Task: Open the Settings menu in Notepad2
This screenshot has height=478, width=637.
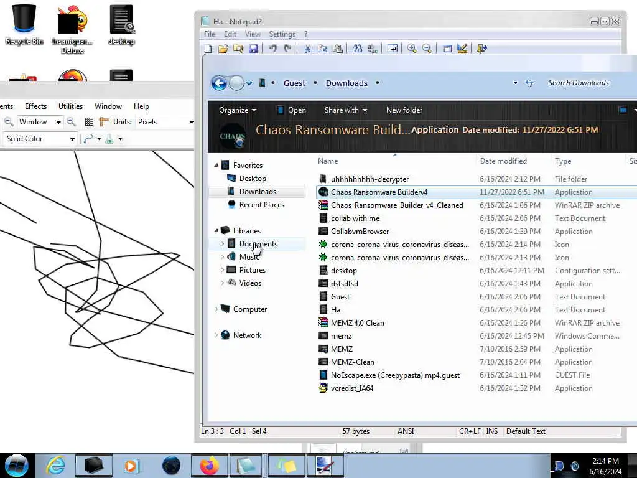Action: (x=282, y=34)
